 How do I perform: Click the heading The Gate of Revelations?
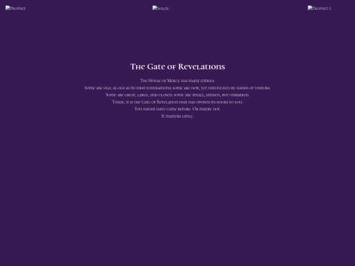177,66
